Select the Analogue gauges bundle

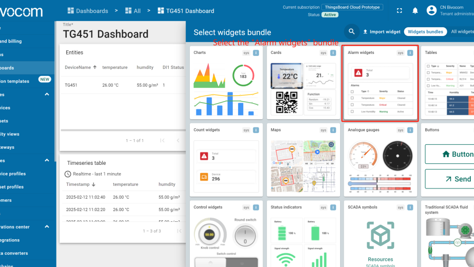380,160
